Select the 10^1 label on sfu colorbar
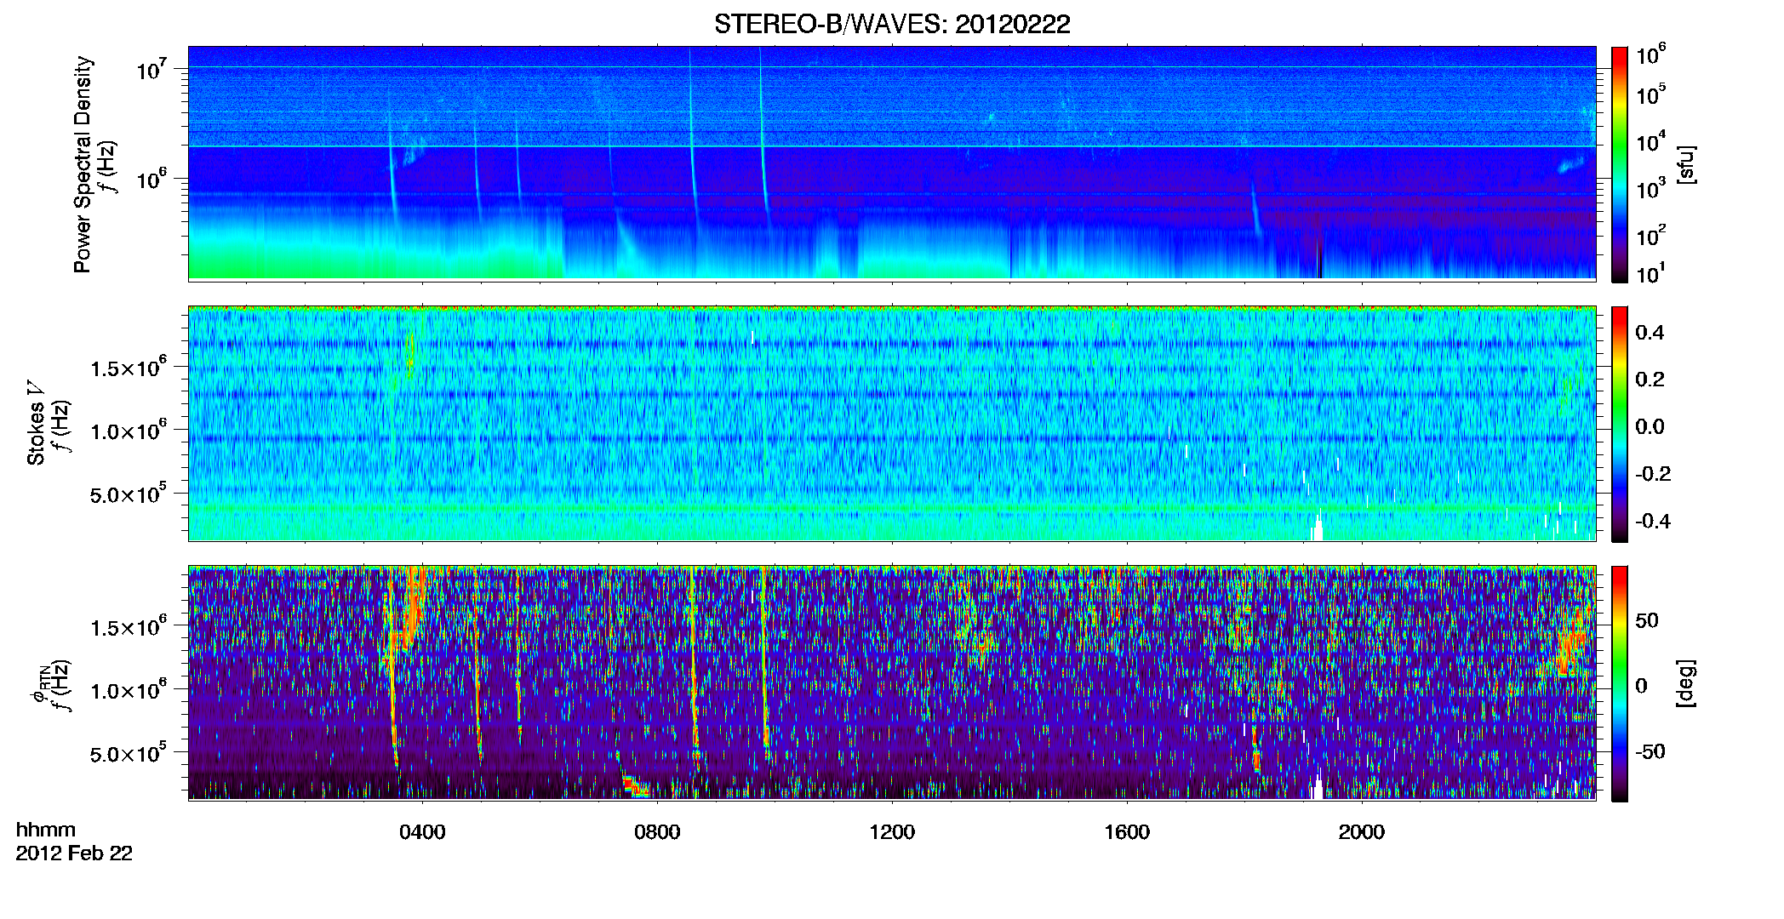Screen dimensions: 1784x919 tap(1650, 273)
